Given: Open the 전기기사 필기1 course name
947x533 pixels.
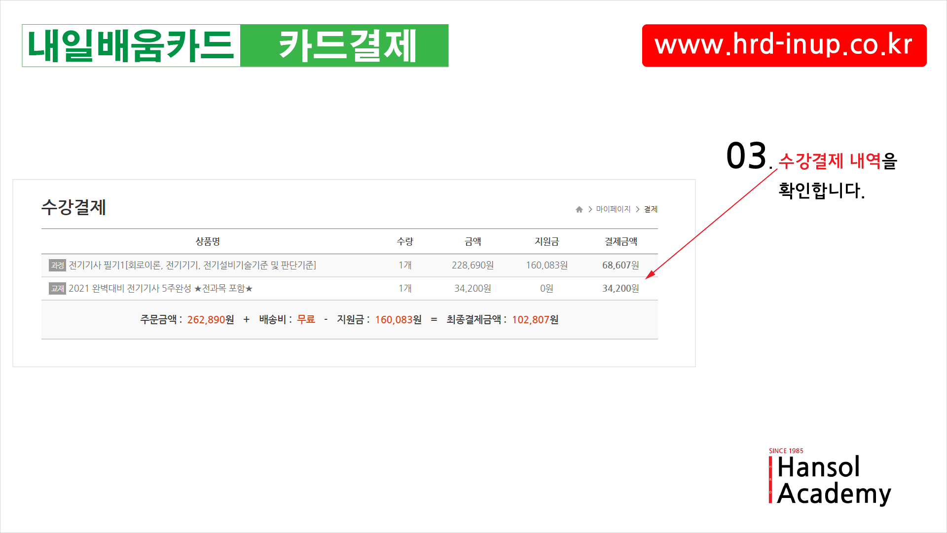Looking at the screenshot, I should [x=192, y=266].
